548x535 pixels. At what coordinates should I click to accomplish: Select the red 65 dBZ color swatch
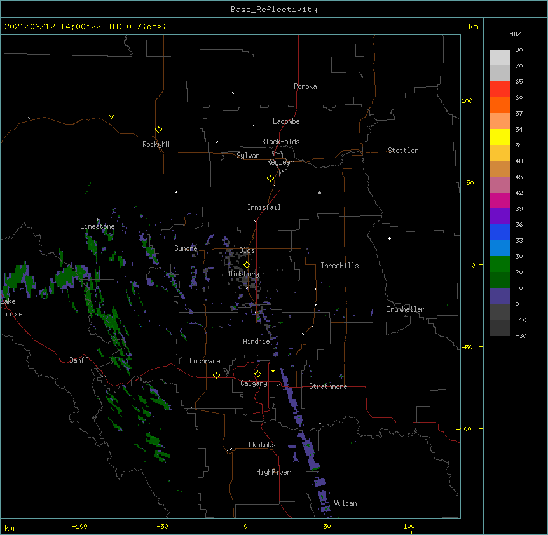click(500, 89)
